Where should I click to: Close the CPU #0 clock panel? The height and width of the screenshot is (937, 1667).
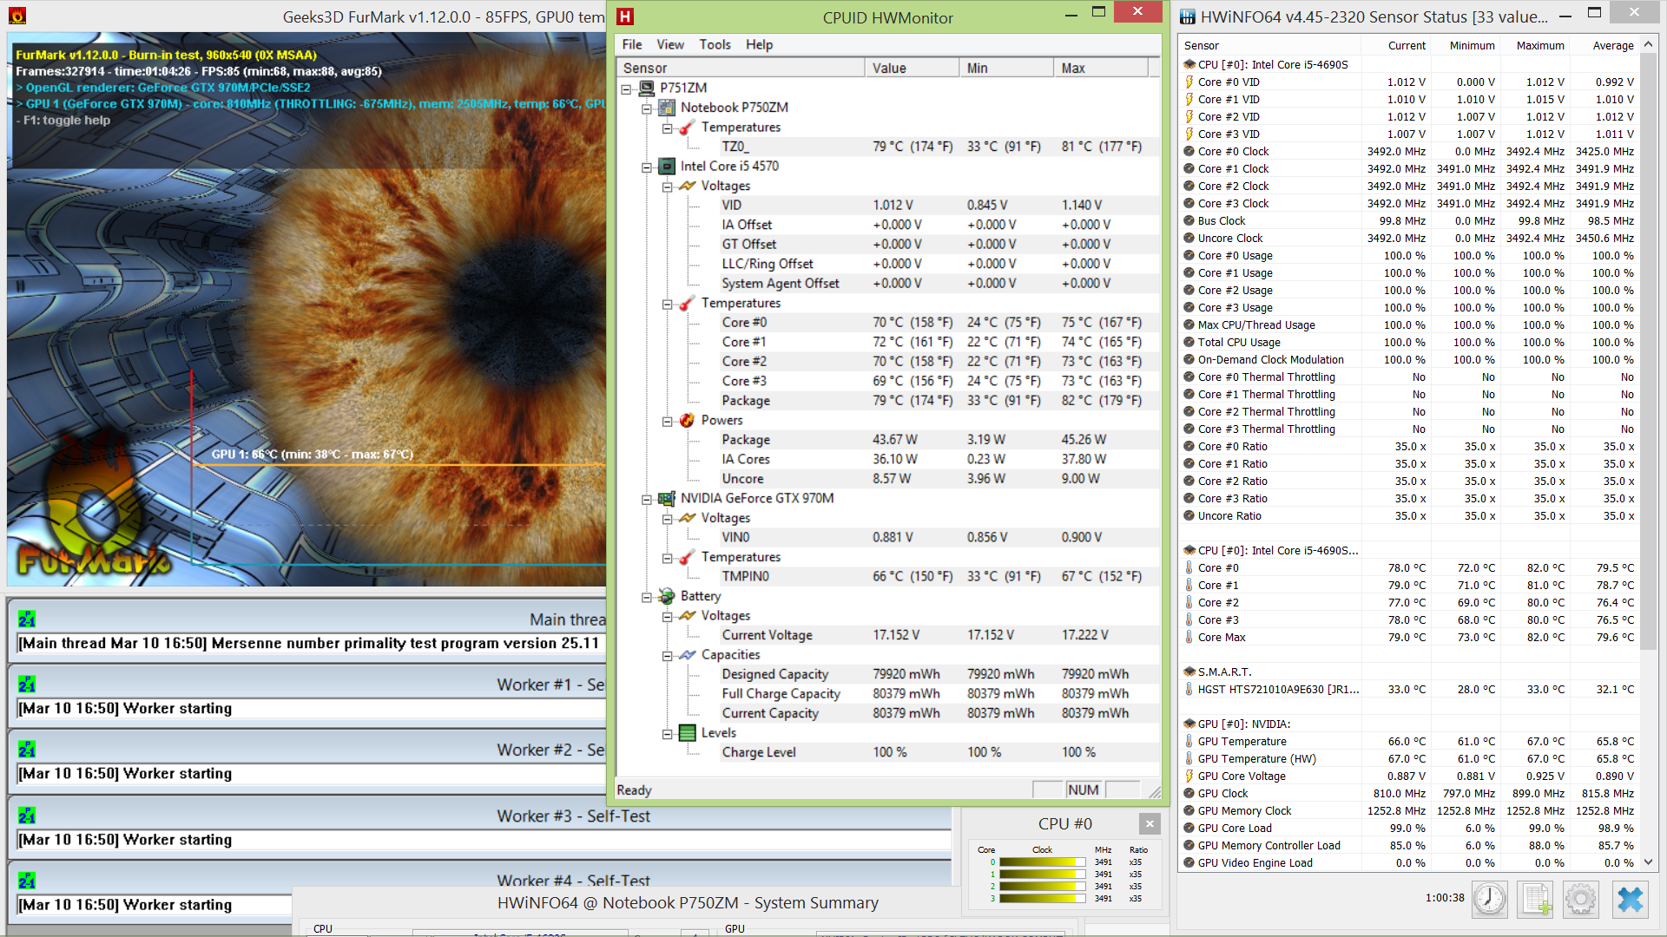tap(1150, 823)
